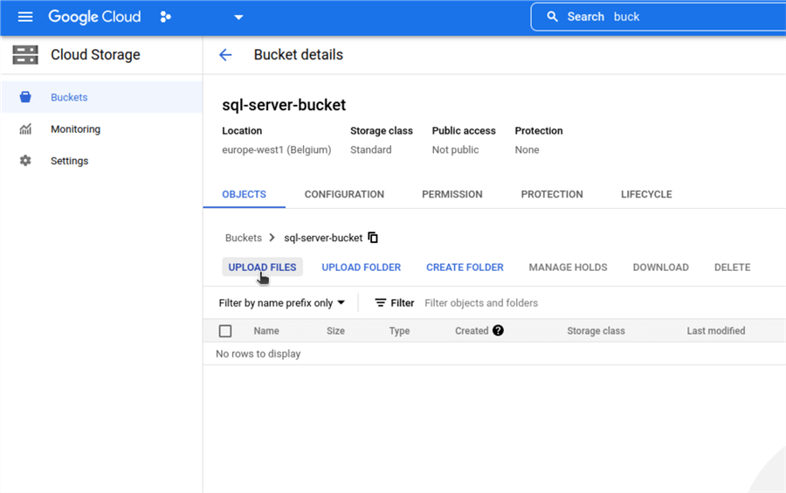
Task: Expand the project picker dropdown arrow
Action: pyautogui.click(x=238, y=17)
